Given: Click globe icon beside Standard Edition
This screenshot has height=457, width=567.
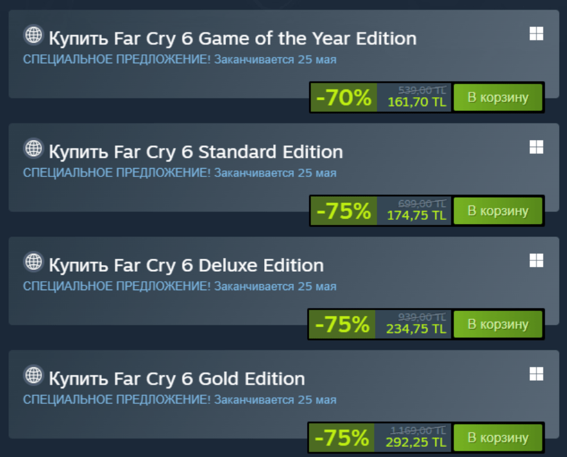Looking at the screenshot, I should click(33, 148).
